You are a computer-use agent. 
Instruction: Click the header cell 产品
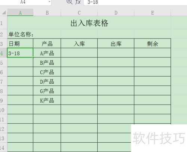point(47,43)
